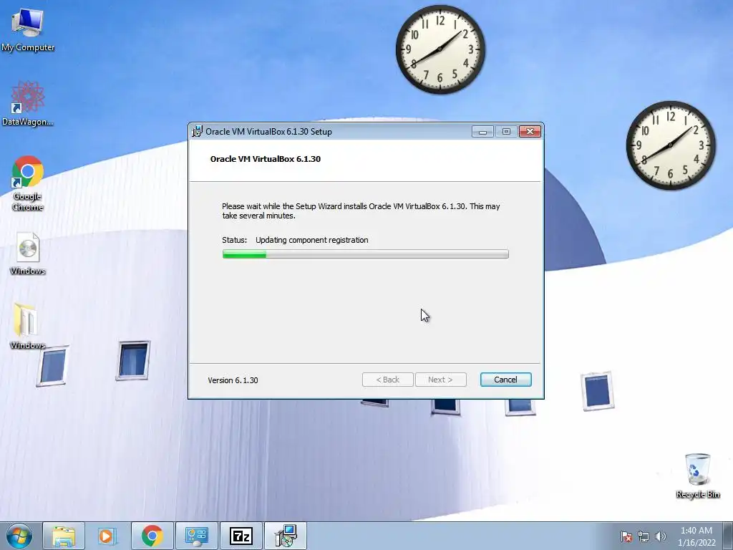The width and height of the screenshot is (733, 550).
Task: Open the Windows Start menu orb
Action: (19, 536)
